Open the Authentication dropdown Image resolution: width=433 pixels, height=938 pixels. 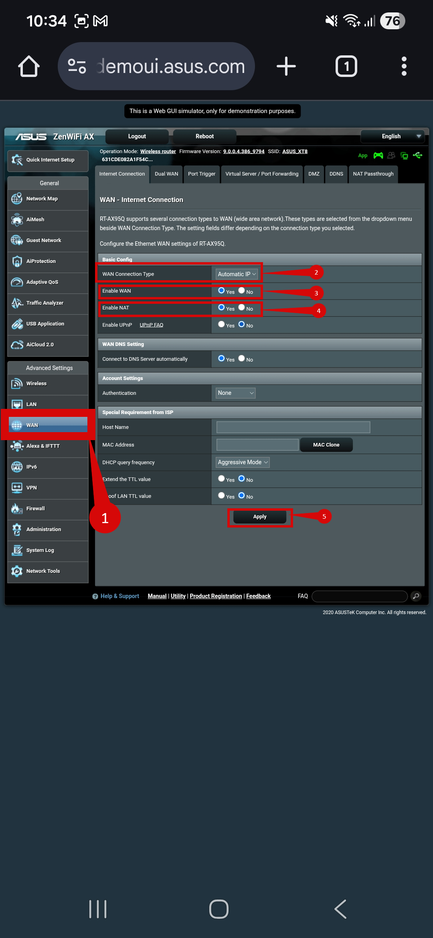[x=236, y=393]
